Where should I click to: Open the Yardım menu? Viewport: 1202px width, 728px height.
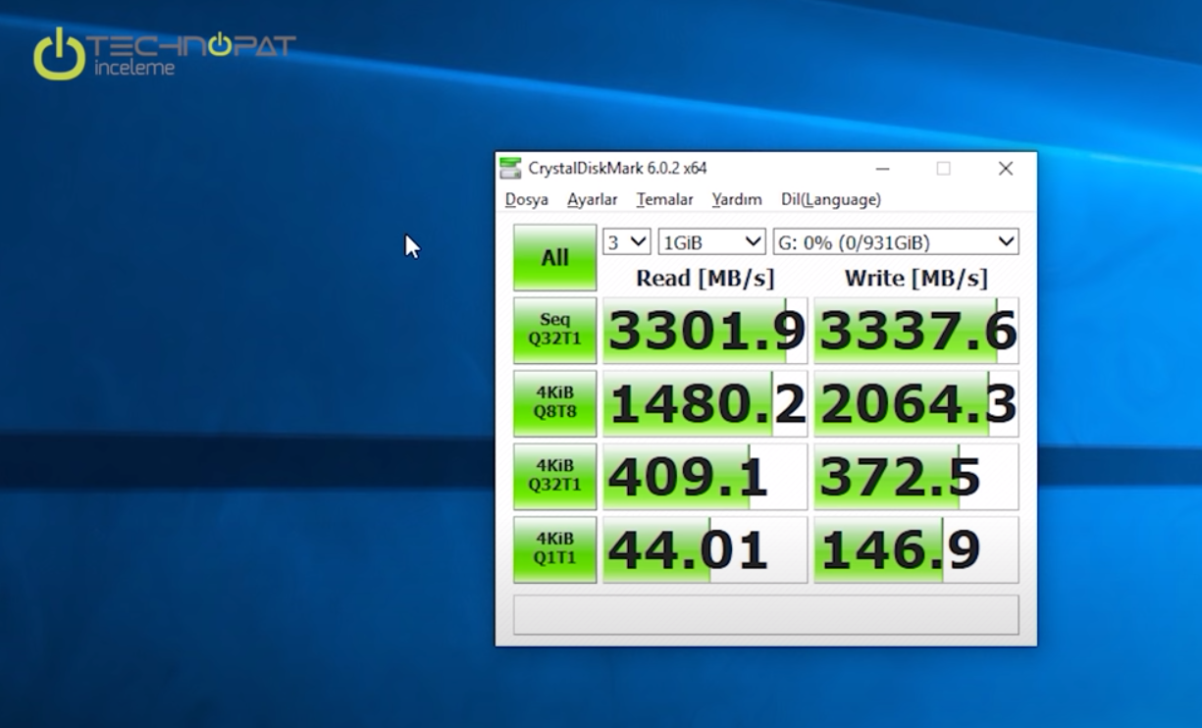(737, 199)
